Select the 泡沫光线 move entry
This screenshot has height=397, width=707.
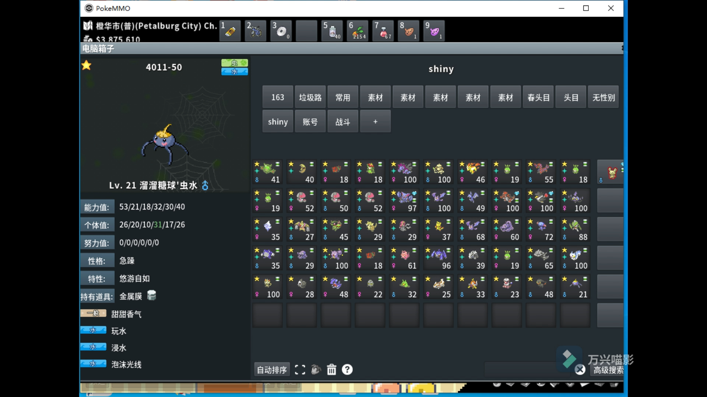point(126,364)
